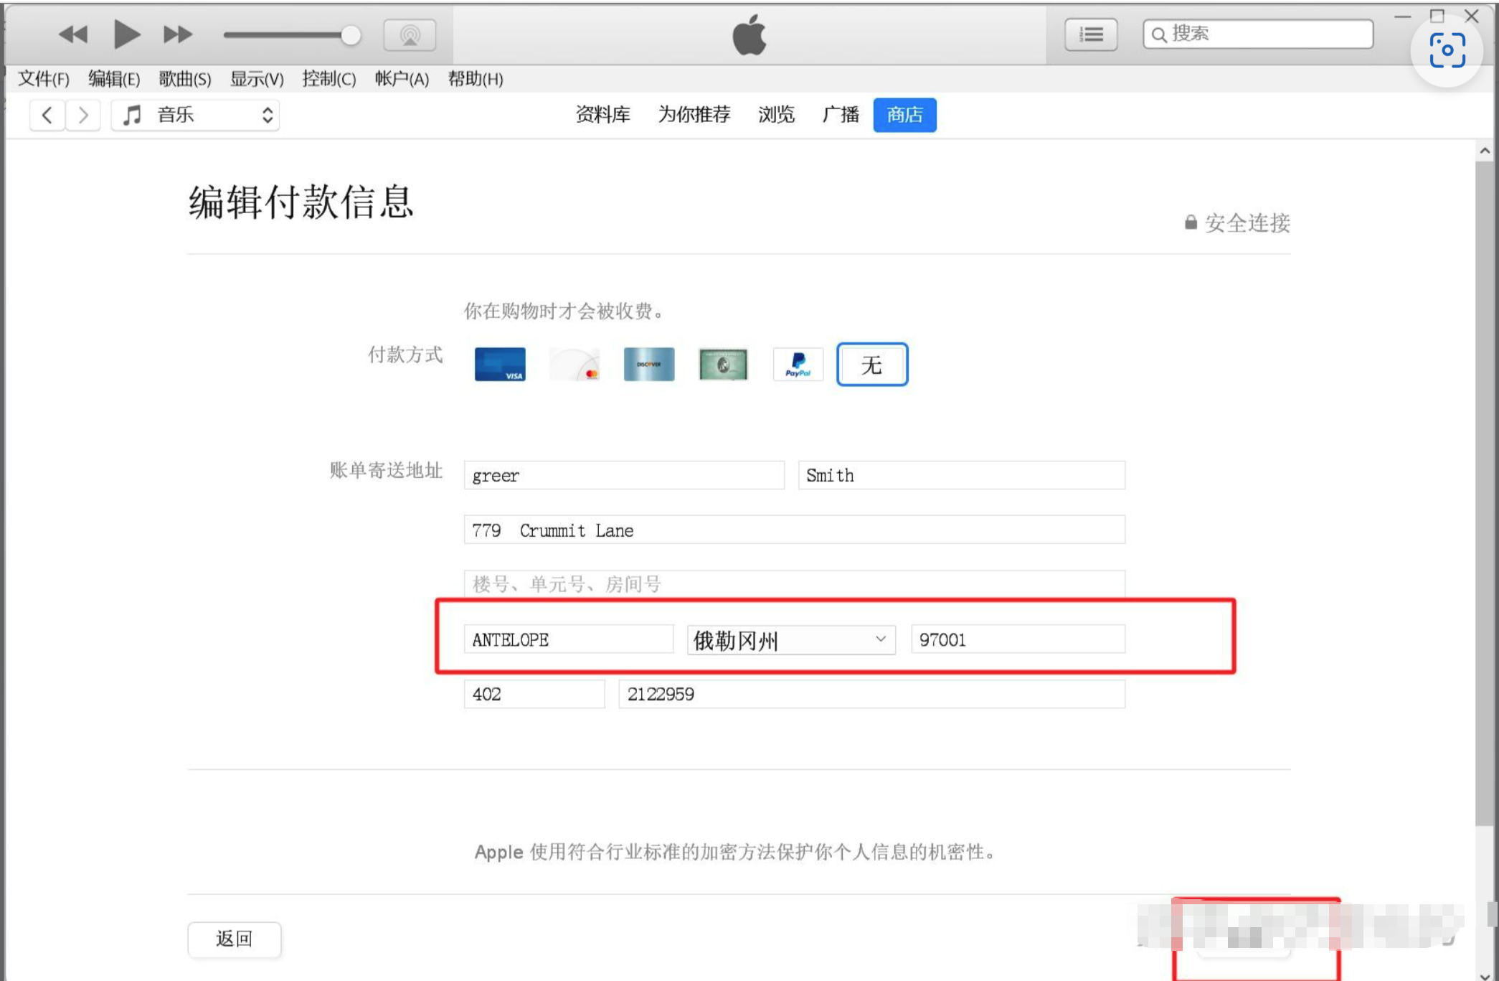Click the rewind previous track button

point(72,34)
